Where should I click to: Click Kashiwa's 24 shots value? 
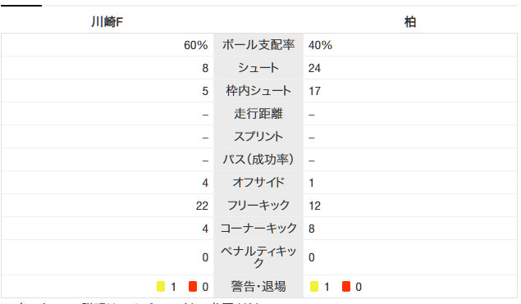[x=314, y=68]
